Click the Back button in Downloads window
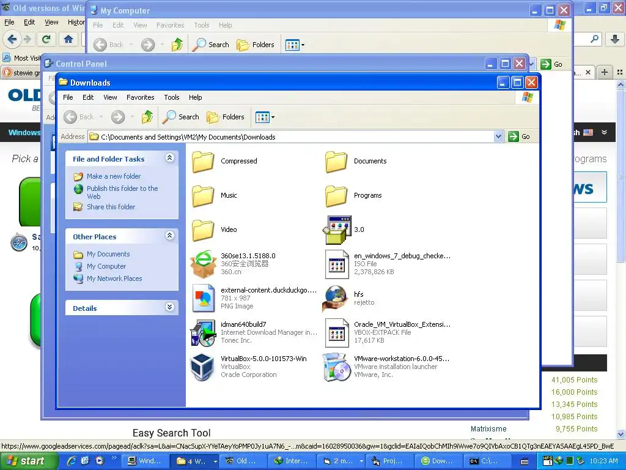The image size is (626, 470). [x=79, y=117]
